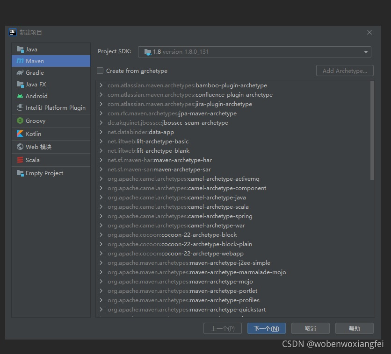The height and width of the screenshot is (354, 391).
Task: Select maven-archetype-mojo row
Action: (233, 281)
